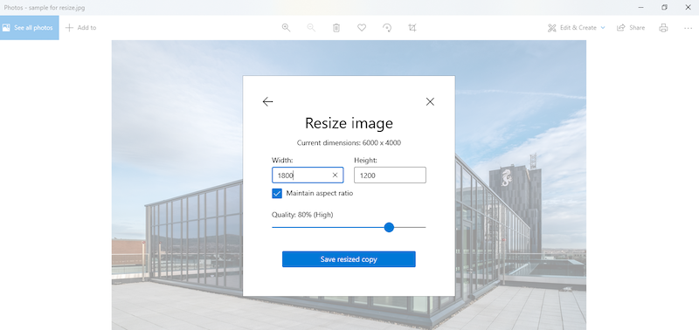
Task: Click the Photos - sample for resize.jpg title
Action: coord(45,8)
